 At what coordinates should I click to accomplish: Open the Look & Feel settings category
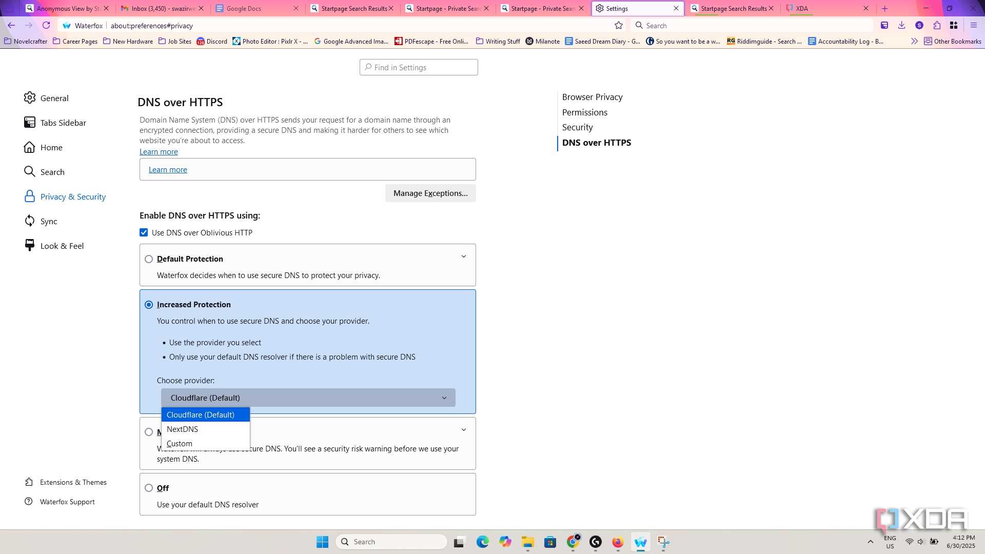pos(54,246)
